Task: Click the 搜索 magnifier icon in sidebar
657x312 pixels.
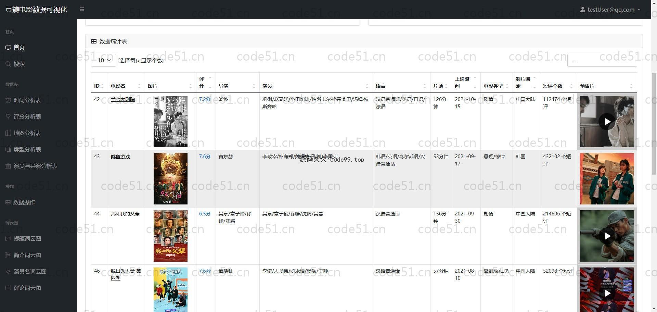Action: point(8,64)
